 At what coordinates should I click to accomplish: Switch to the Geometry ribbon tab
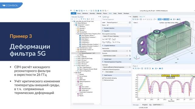92,13
